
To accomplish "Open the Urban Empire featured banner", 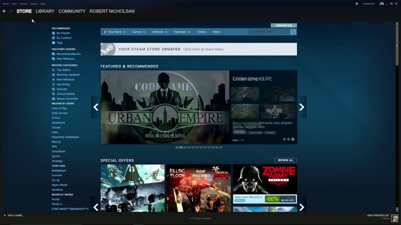I will (x=165, y=107).
